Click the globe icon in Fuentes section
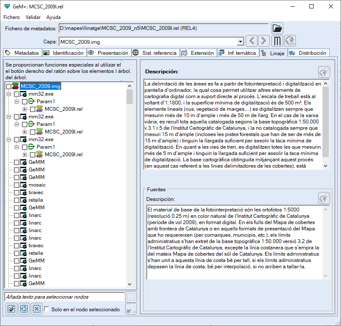 (324, 198)
